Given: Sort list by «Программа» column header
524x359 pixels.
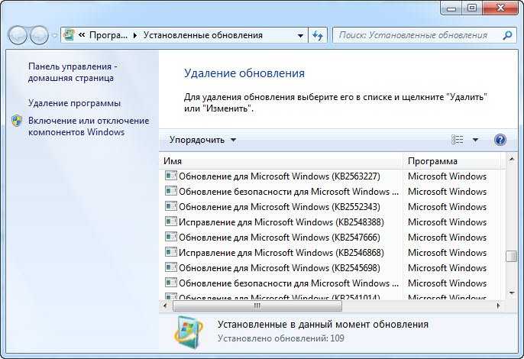Looking at the screenshot, I should (x=452, y=161).
